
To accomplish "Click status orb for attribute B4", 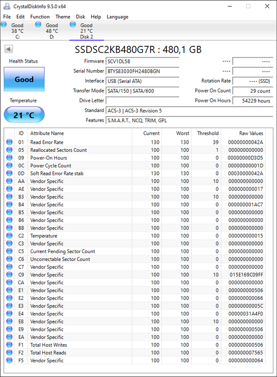I will click(9, 204).
